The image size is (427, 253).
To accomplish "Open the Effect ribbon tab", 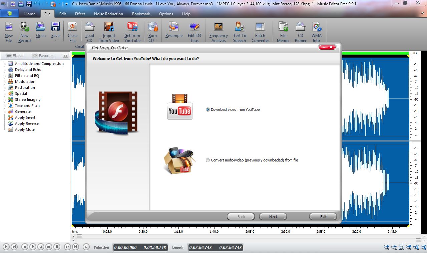I will coord(80,14).
